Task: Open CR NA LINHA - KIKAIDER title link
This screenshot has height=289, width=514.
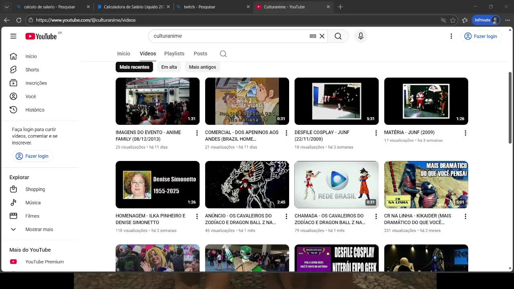Action: coord(418,219)
